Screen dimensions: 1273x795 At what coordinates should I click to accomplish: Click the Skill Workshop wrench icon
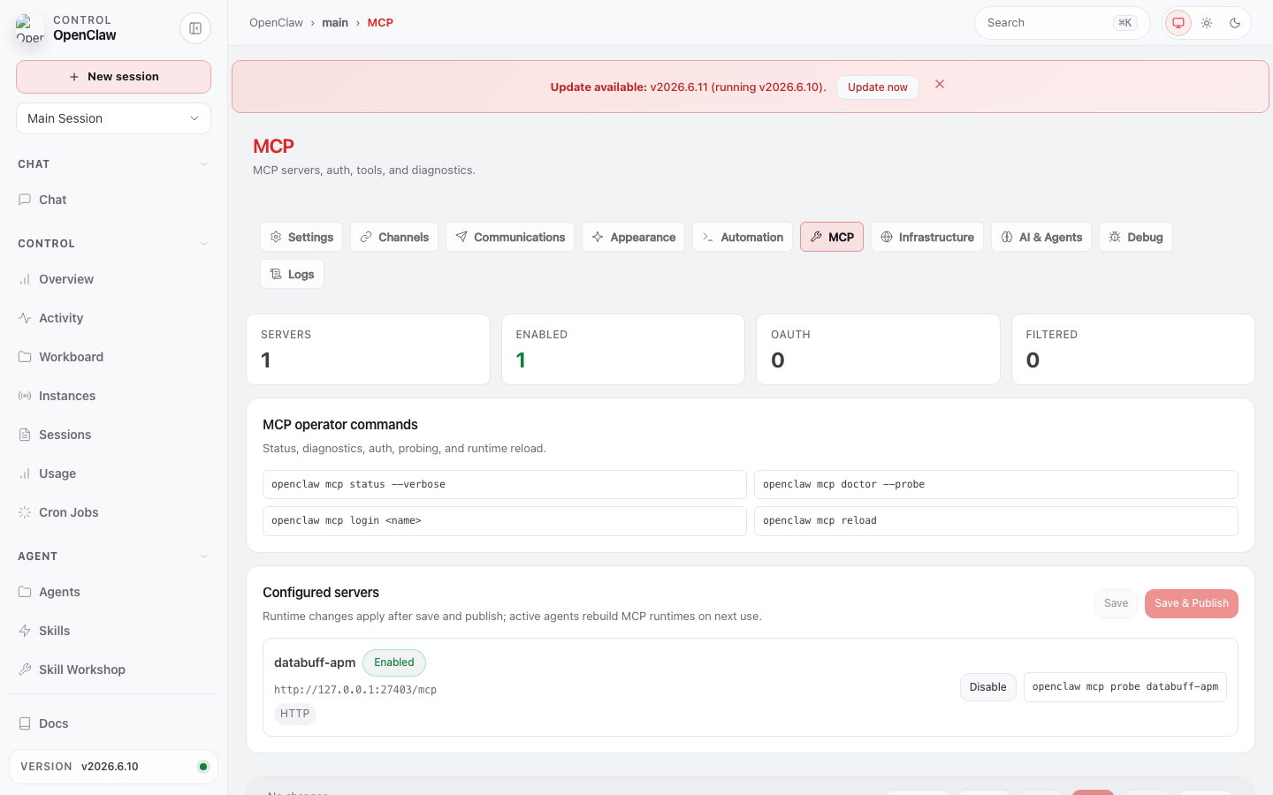tap(25, 670)
